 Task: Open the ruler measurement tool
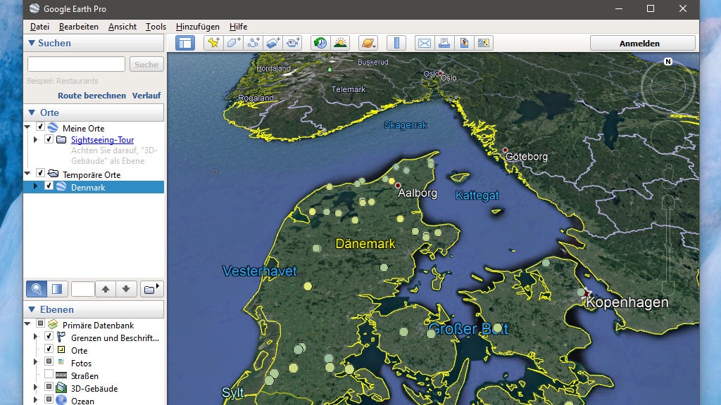point(396,43)
